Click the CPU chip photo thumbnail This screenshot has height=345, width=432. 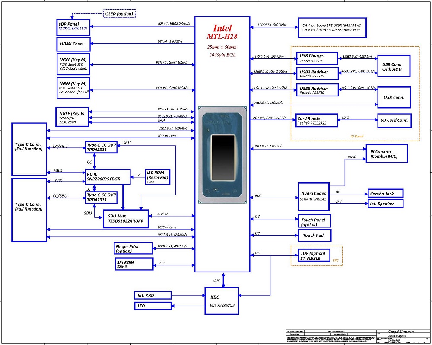222,155
